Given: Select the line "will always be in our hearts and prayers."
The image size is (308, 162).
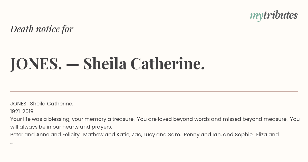Looking at the screenshot, I should (x=61, y=127).
